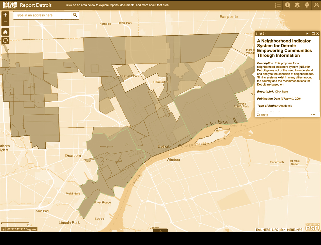Close the Neighborhood Indicator popup

[x=318, y=33]
